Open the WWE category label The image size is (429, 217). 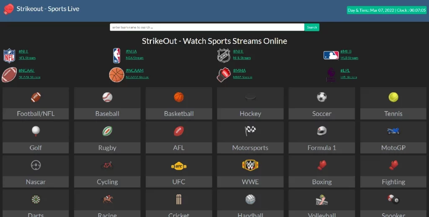[251, 182]
